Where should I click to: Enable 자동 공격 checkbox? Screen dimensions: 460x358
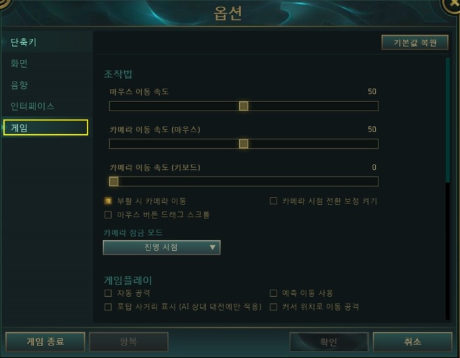coord(108,293)
